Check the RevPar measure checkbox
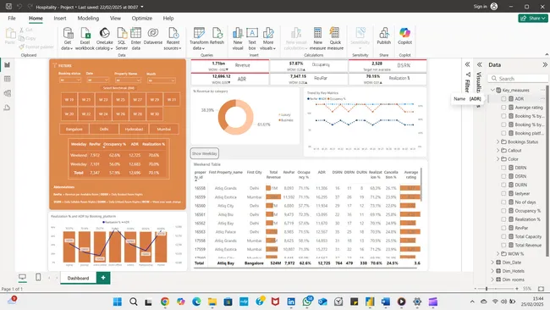This screenshot has width=550, height=310. [503, 228]
